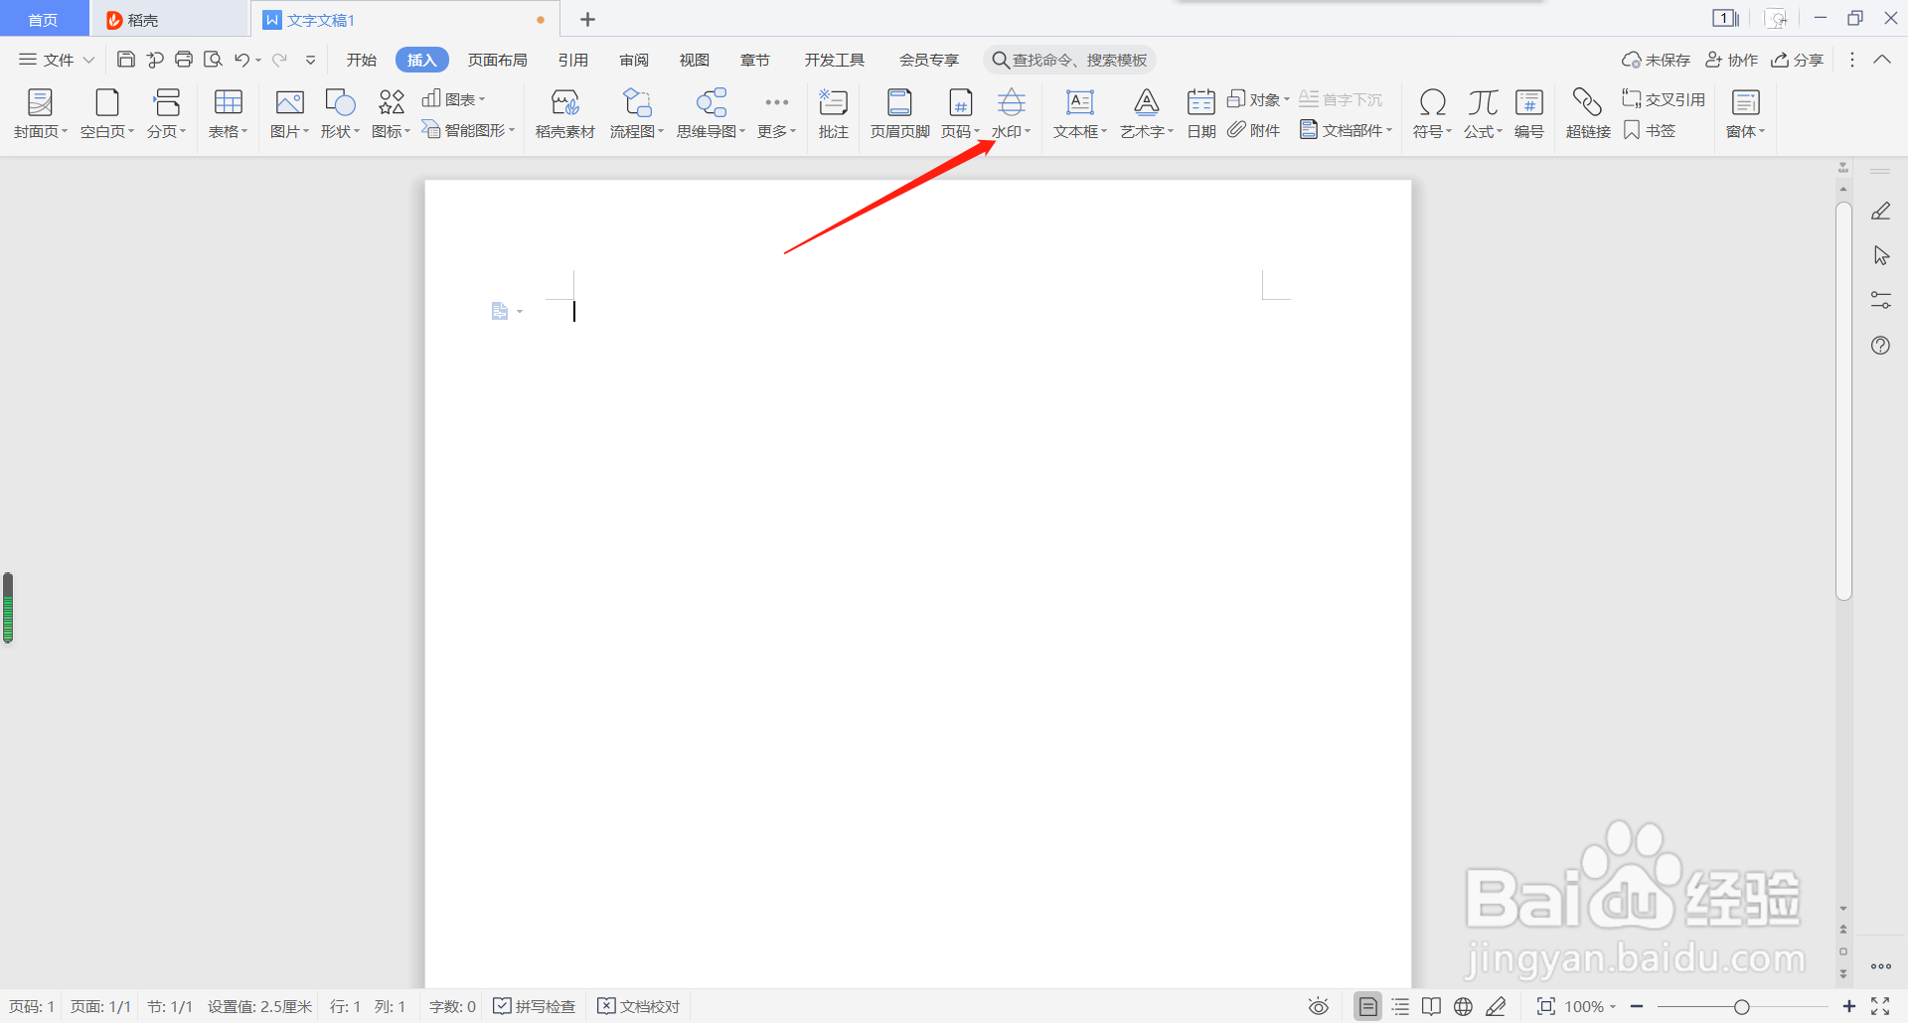Click the save icon in quick access toolbar
This screenshot has height=1023, width=1908.
(x=126, y=60)
